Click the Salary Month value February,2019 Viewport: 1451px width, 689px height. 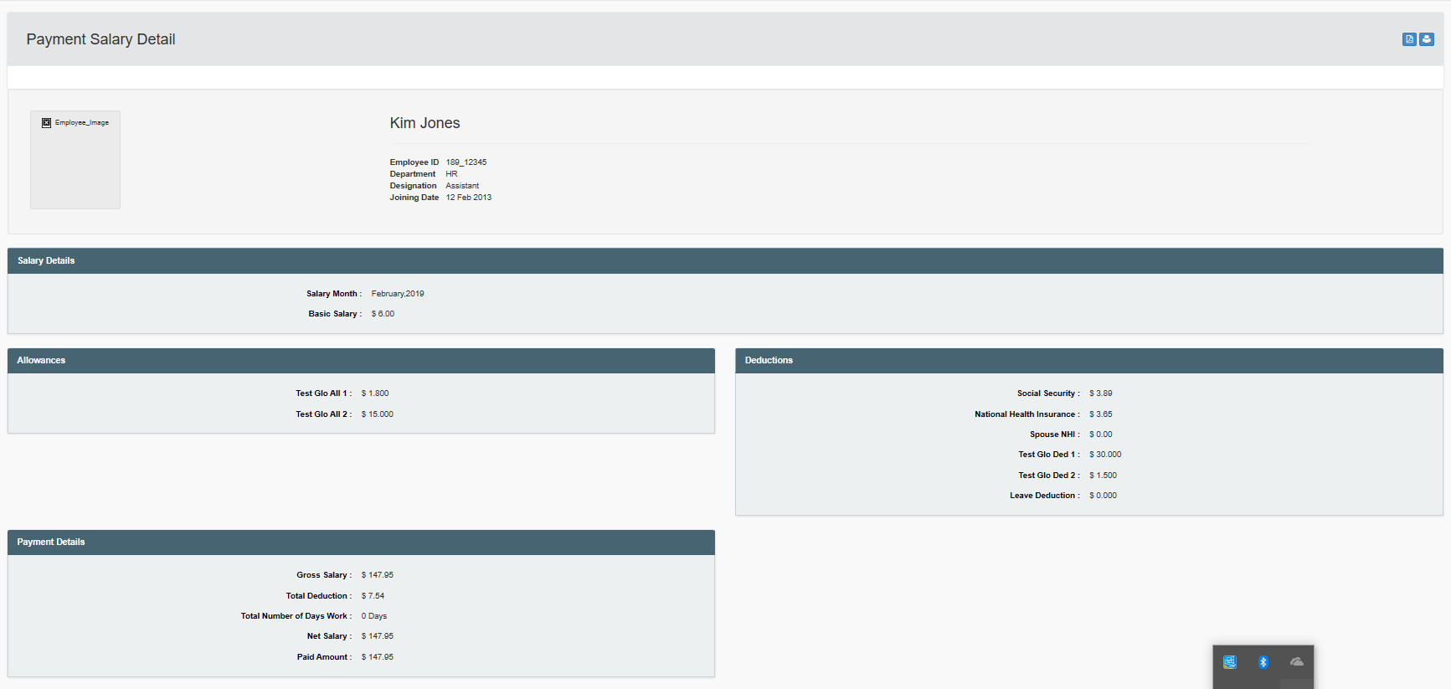point(398,294)
